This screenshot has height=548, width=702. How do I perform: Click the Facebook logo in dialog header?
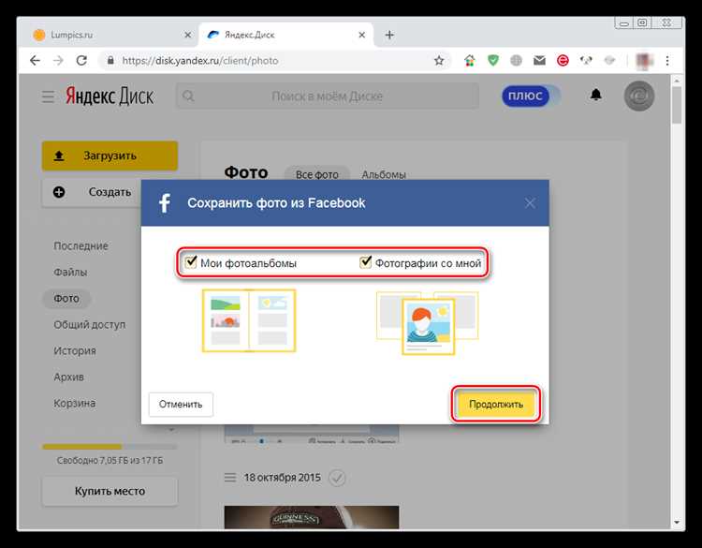point(165,203)
